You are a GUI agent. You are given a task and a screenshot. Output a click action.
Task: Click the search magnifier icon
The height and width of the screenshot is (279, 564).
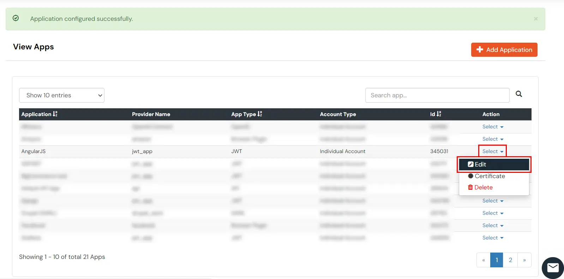point(518,94)
